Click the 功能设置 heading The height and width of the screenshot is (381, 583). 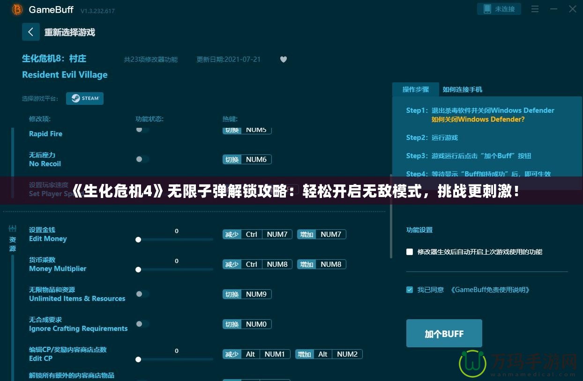click(419, 230)
